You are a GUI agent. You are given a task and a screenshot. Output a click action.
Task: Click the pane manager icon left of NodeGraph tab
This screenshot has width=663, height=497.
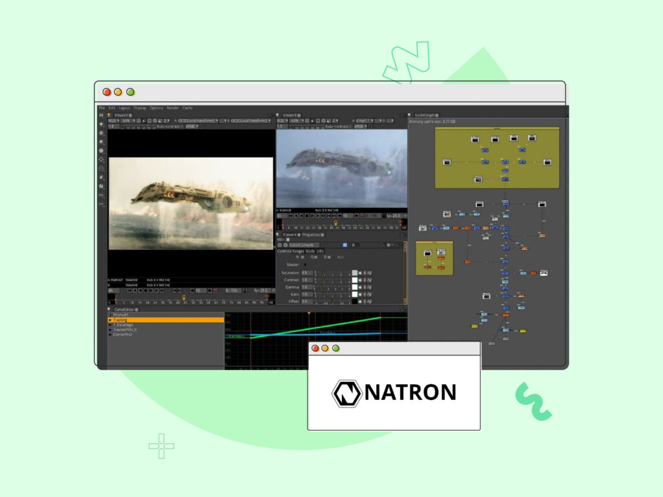[x=410, y=115]
